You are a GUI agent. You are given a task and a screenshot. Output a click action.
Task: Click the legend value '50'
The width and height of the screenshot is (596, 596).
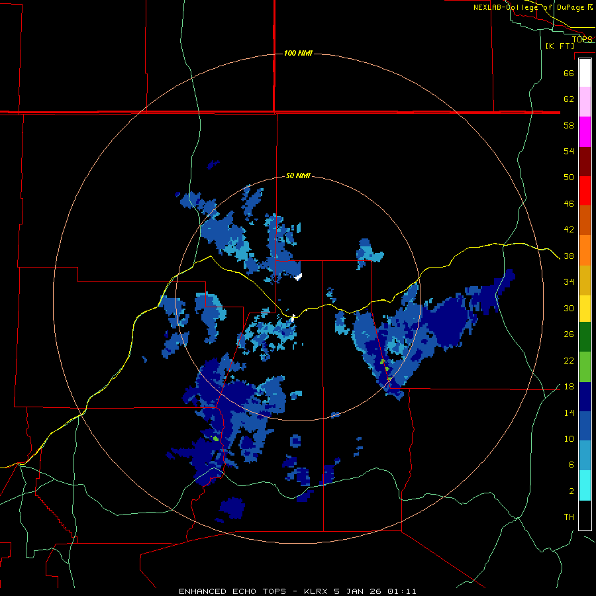tap(569, 177)
